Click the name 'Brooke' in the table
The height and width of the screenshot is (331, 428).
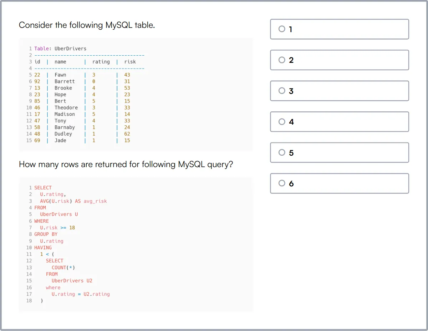[x=63, y=88]
